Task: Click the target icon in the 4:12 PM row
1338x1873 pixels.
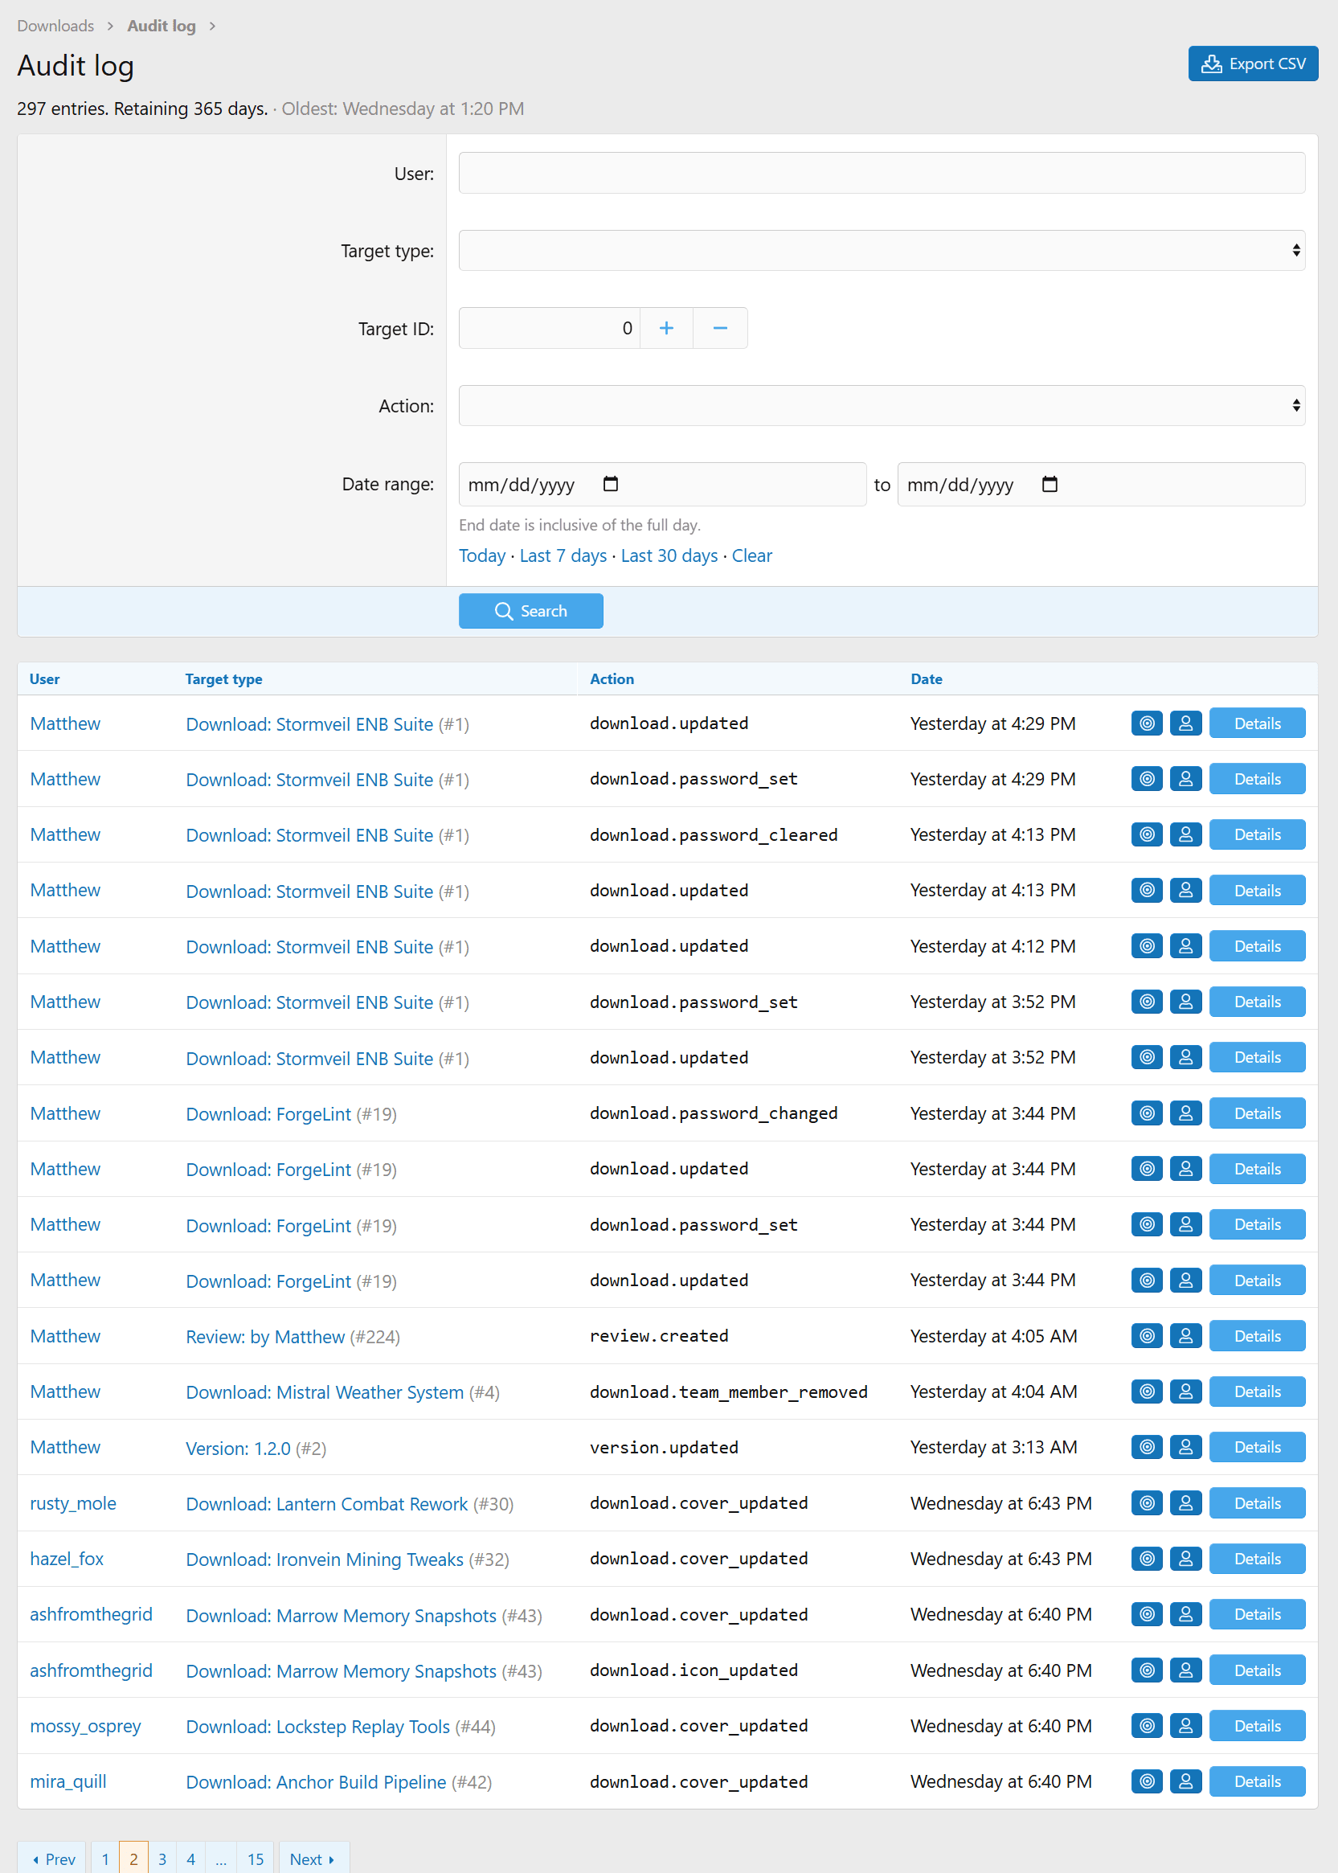Action: click(1146, 945)
